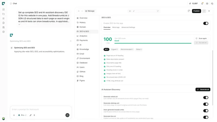Switch to preview with the eye icon
Image resolution: width=217 pixels, height=122 pixels.
pos(79,11)
